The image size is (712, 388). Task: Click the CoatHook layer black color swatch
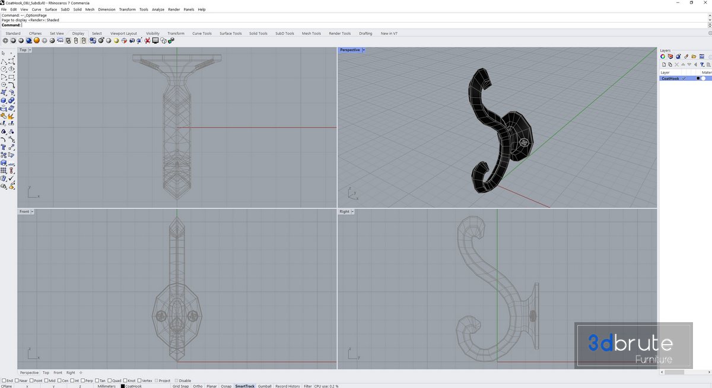click(698, 78)
